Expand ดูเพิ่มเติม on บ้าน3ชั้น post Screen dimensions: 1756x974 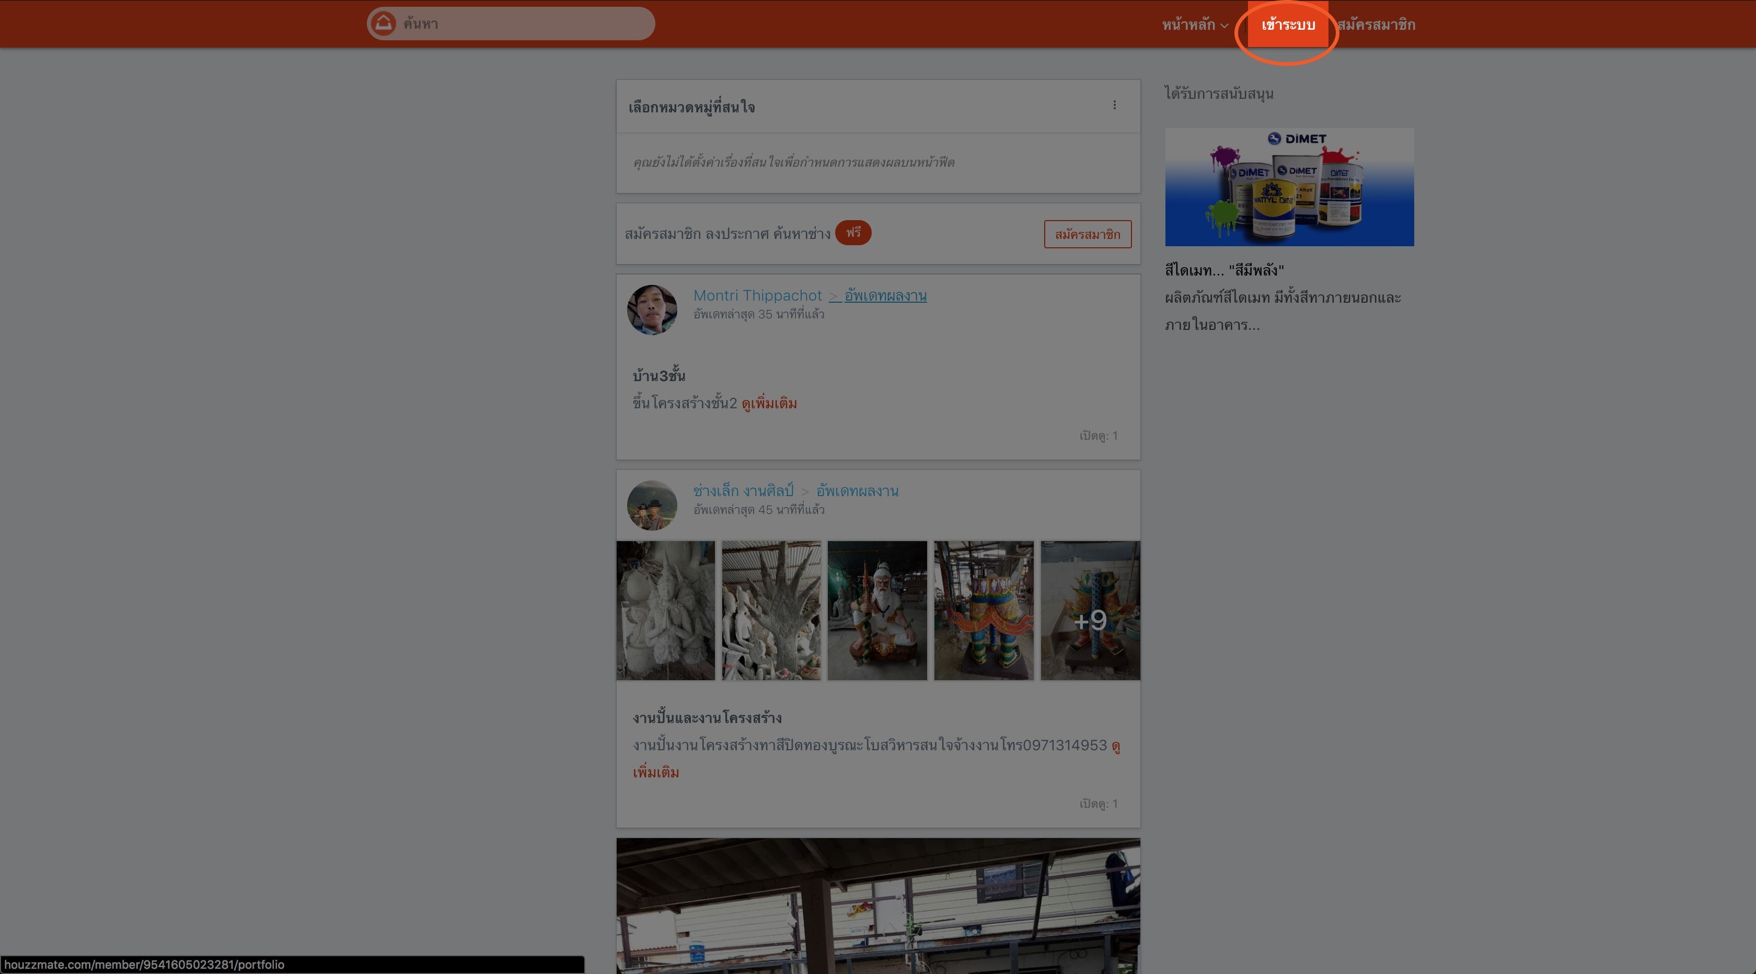[x=769, y=403]
